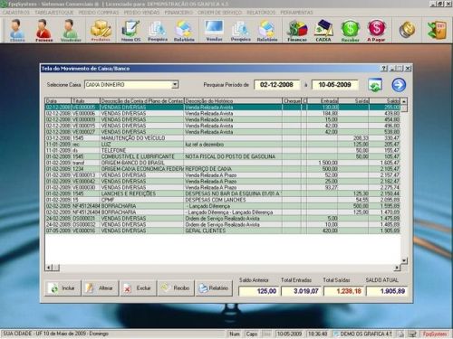Open the PEDIDO COMPRAS menu

pos(99,13)
